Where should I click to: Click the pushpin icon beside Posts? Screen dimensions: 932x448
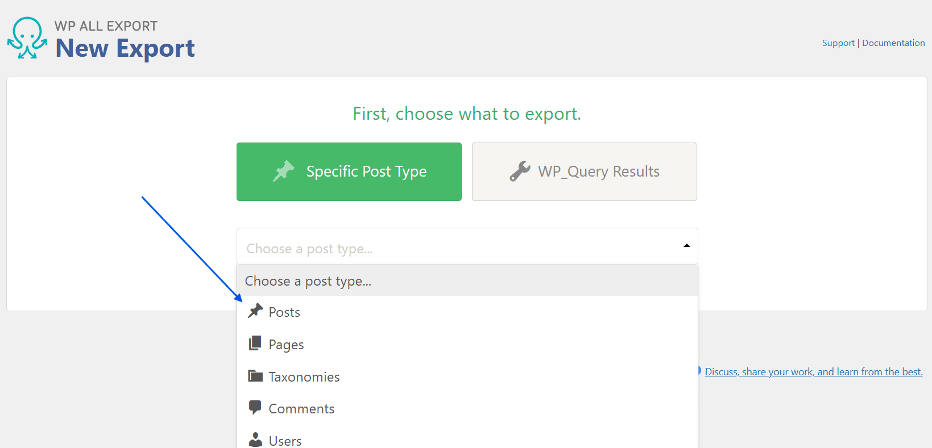point(255,311)
